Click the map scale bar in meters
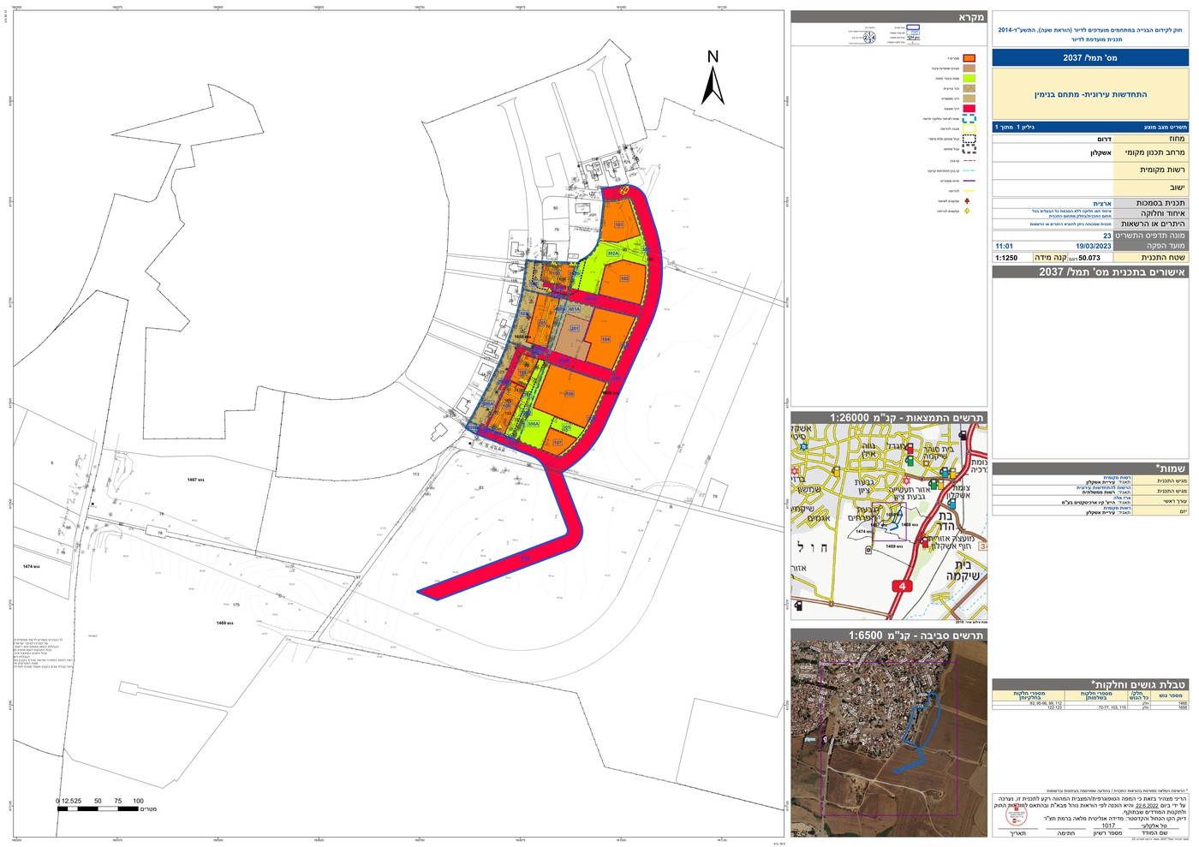The height and width of the screenshot is (847, 1199). click(98, 808)
